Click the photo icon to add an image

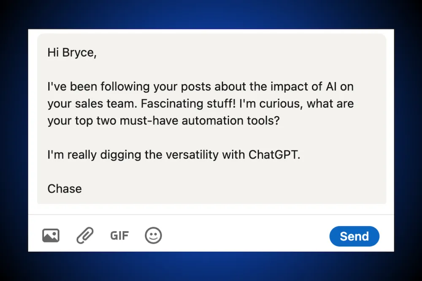tap(51, 236)
